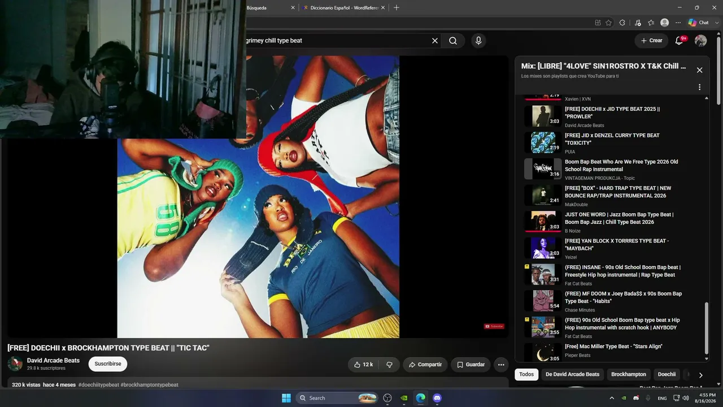Click the Compartir share button
The height and width of the screenshot is (407, 723).
(x=425, y=365)
